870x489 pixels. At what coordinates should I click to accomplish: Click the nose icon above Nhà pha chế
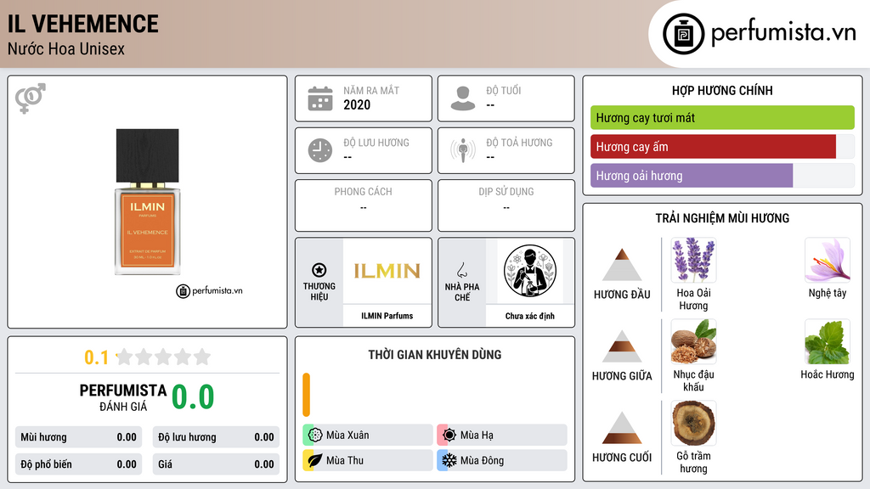pyautogui.click(x=461, y=270)
